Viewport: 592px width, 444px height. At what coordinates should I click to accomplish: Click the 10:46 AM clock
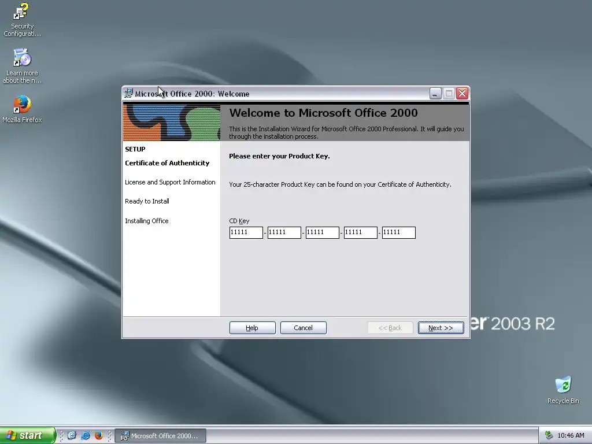point(571,435)
